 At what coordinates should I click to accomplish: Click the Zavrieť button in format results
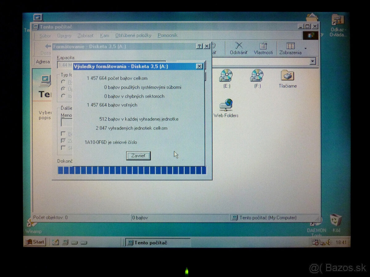click(138, 156)
